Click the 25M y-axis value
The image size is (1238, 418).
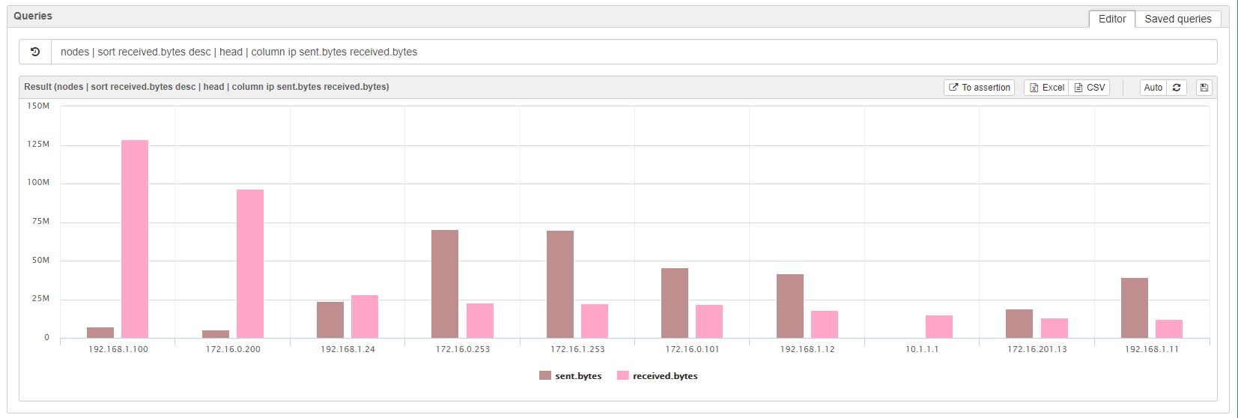click(40, 298)
